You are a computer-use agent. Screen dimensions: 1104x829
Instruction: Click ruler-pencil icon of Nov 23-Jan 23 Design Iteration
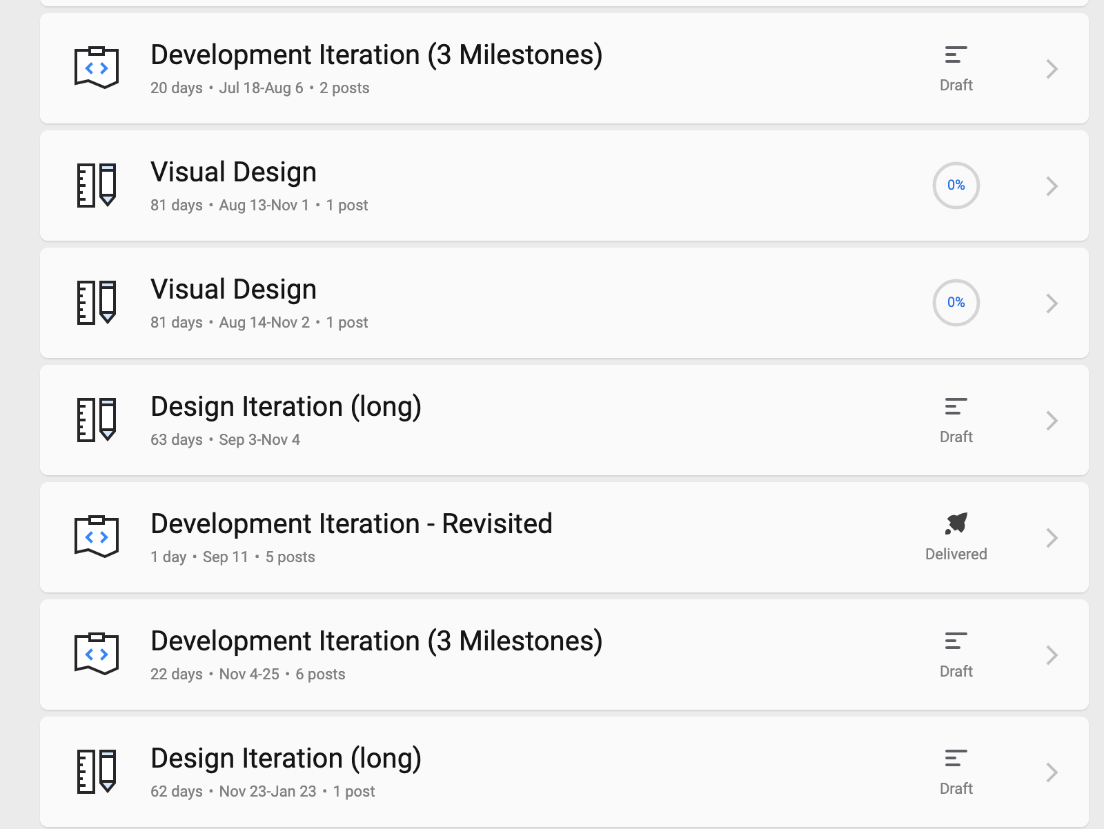pyautogui.click(x=97, y=772)
